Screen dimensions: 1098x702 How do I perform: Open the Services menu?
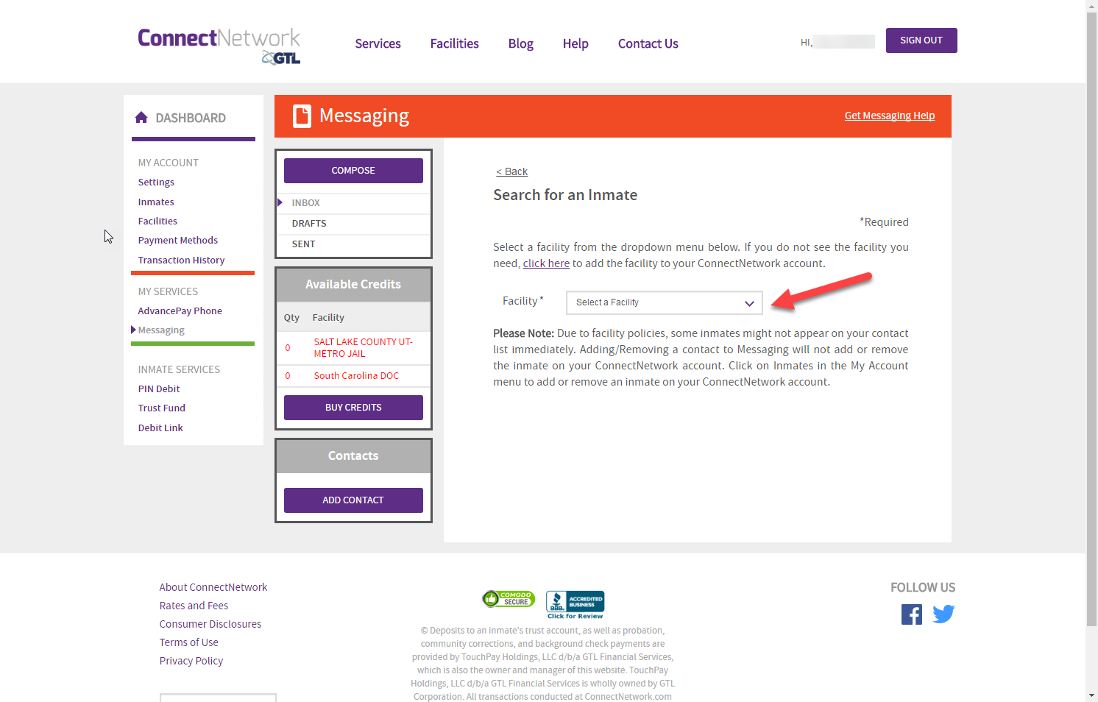tap(378, 43)
